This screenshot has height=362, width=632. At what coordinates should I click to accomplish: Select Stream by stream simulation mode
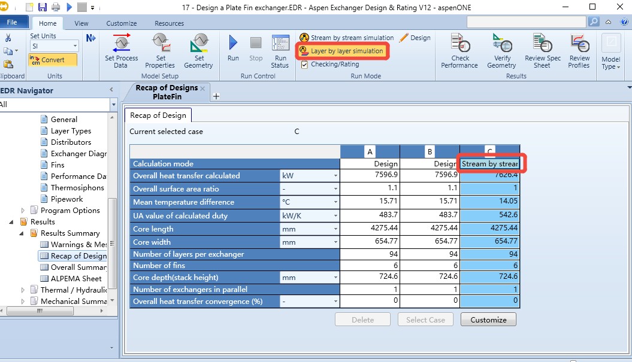352,38
